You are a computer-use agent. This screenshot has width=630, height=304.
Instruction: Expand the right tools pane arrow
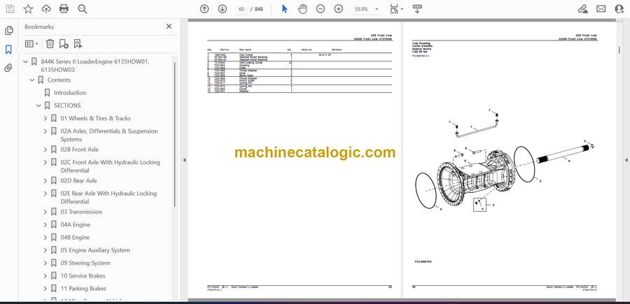(x=626, y=160)
